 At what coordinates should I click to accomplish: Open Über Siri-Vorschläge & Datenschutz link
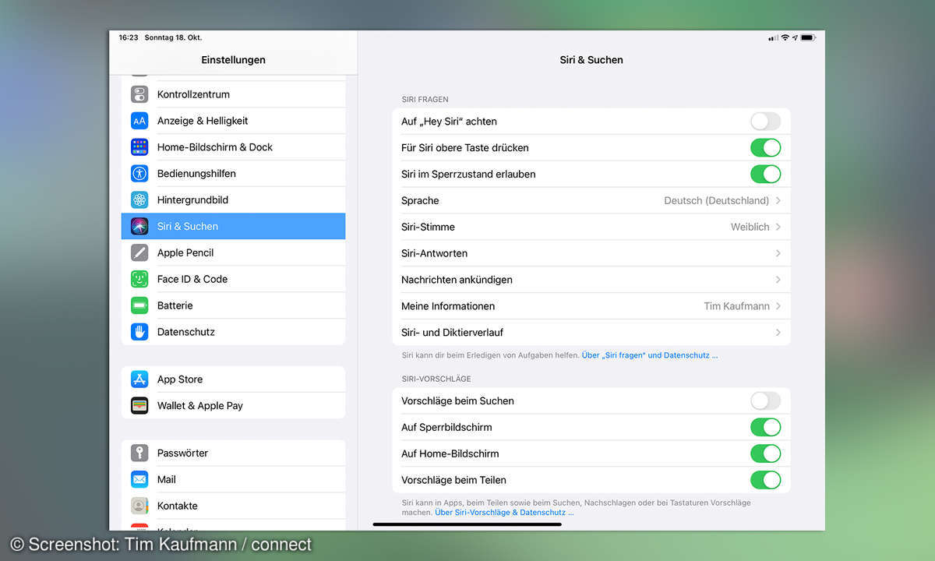click(504, 513)
